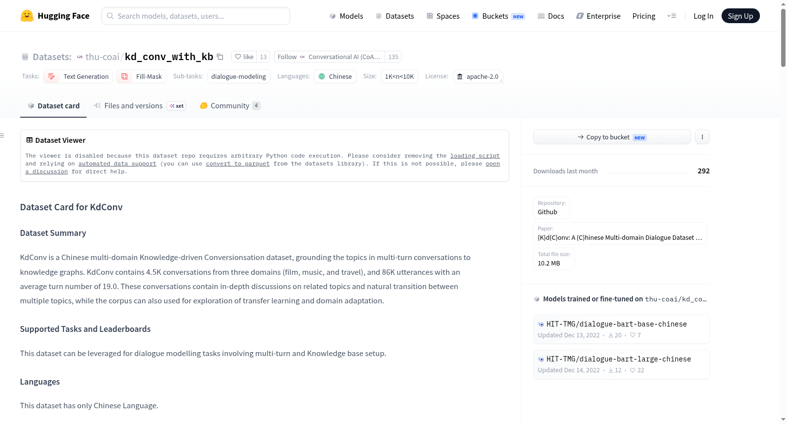787x424 pixels.
Task: Click the heart like button
Action: coord(244,57)
